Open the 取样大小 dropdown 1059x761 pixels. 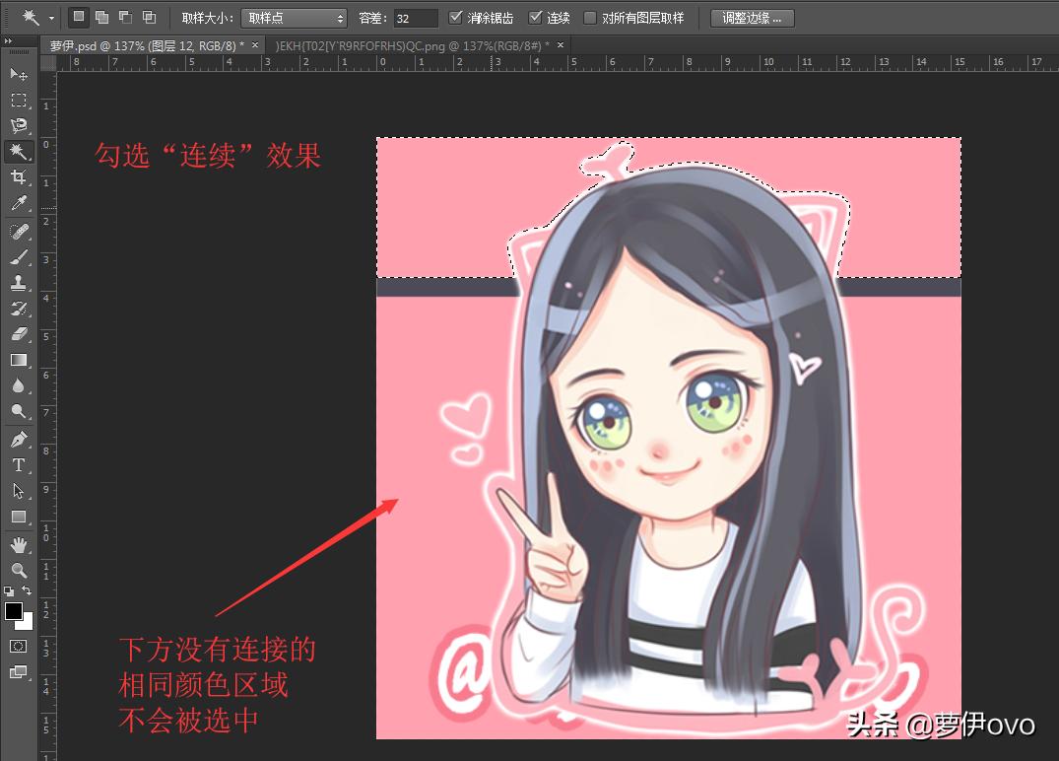(294, 17)
